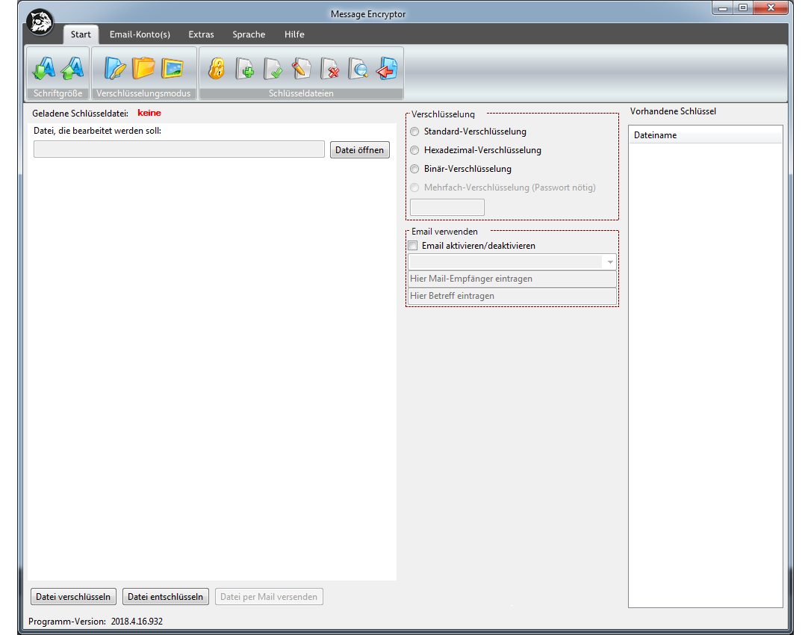
Task: Delete key file with red X icon
Action: pyautogui.click(x=330, y=68)
